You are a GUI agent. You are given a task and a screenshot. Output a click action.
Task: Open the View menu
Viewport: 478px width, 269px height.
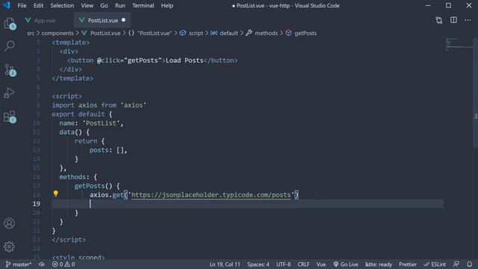point(87,5)
